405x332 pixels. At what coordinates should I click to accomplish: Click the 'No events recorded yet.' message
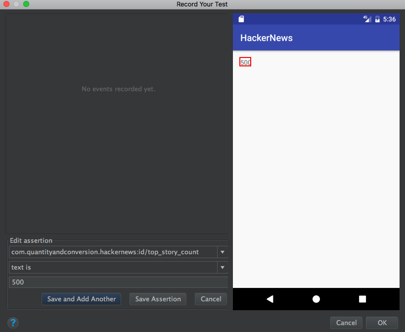[118, 89]
